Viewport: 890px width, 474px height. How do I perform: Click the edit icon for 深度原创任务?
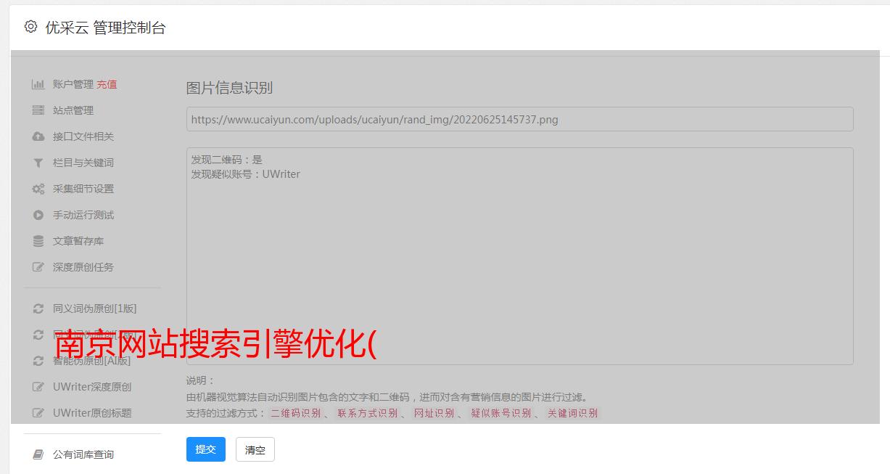click(x=38, y=267)
